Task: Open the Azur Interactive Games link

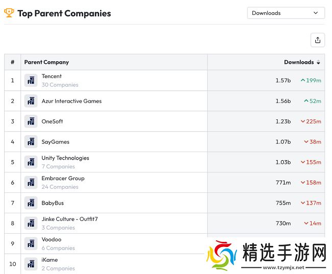Action: click(72, 101)
